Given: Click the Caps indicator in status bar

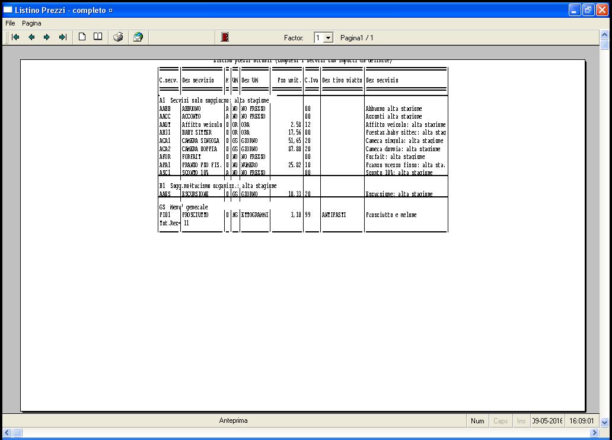Looking at the screenshot, I should (501, 421).
